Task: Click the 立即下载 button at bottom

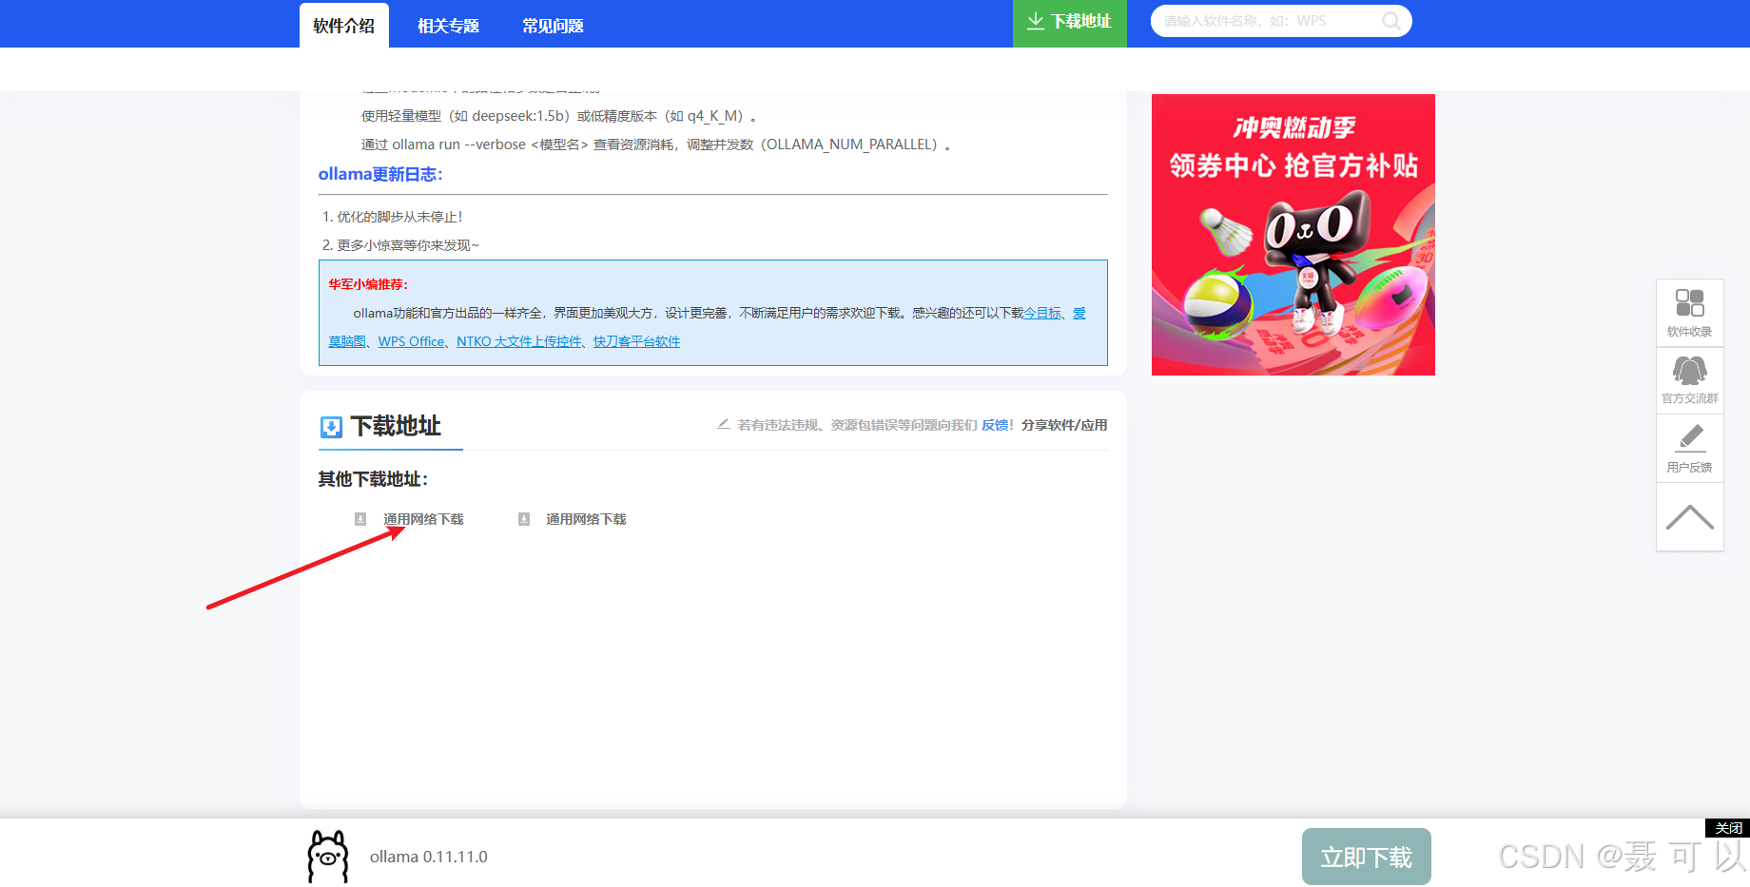Action: 1367,857
